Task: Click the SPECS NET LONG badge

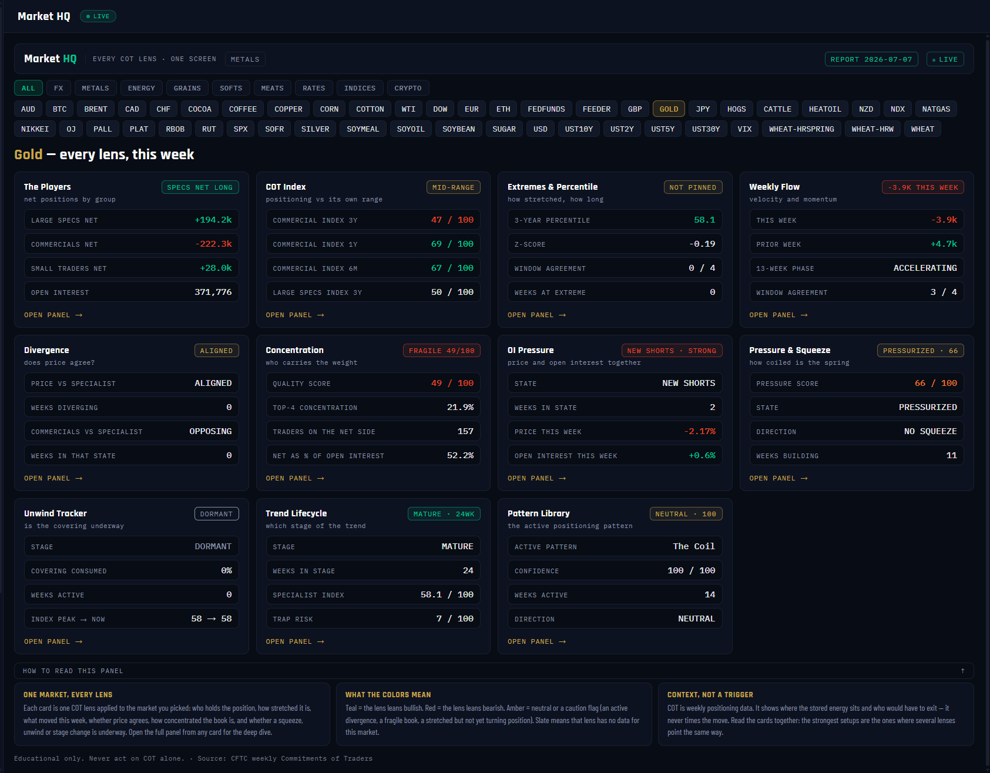Action: [x=200, y=187]
